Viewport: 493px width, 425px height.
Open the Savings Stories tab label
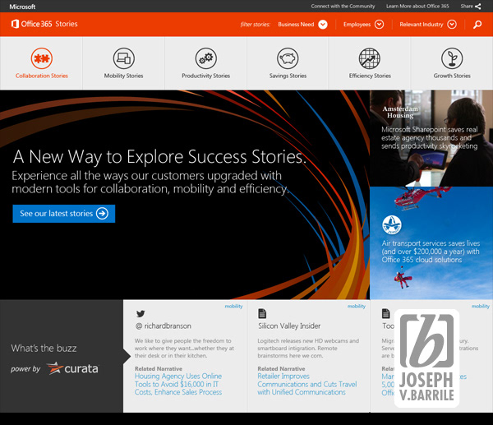click(x=288, y=76)
